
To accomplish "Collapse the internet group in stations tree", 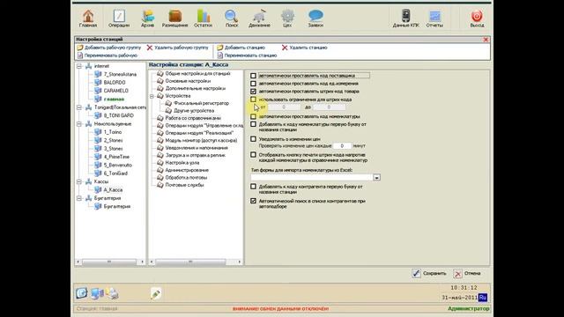I will pos(79,66).
